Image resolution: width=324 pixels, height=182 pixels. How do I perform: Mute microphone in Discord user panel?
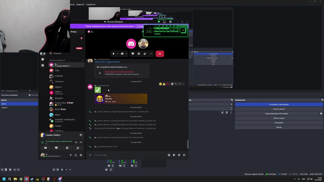point(71,155)
